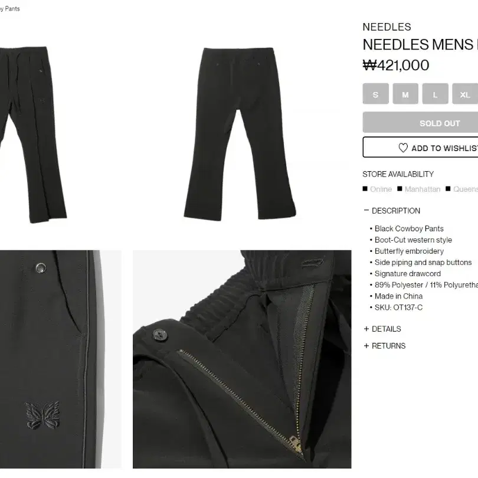478x478 pixels.
Task: Select size M
Action: [405, 94]
